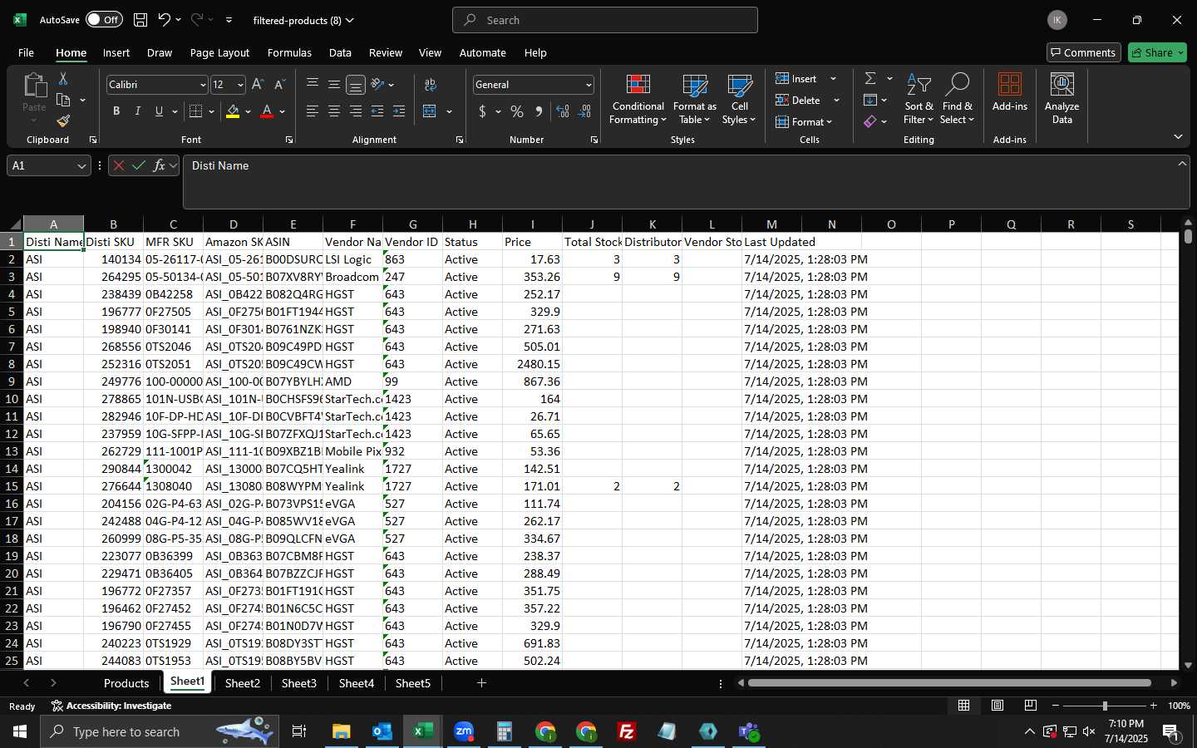Open the Products sheet tab

[126, 683]
